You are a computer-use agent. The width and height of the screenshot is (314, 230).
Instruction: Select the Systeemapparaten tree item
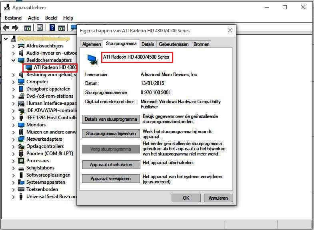coord(46,182)
